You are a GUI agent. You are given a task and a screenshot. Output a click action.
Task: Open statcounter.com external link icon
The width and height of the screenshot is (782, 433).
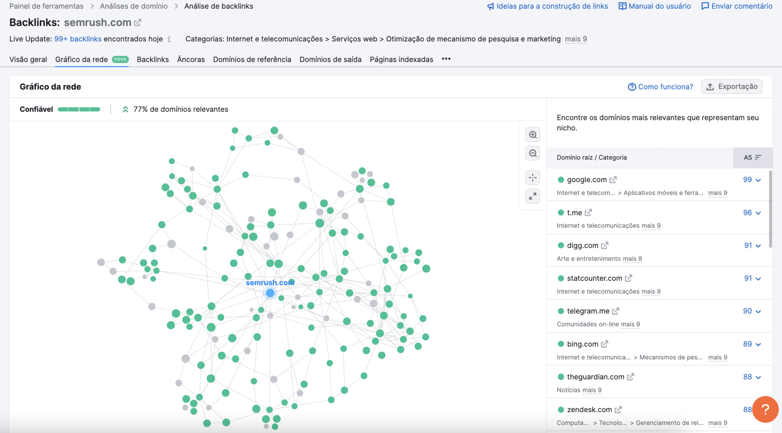point(628,278)
